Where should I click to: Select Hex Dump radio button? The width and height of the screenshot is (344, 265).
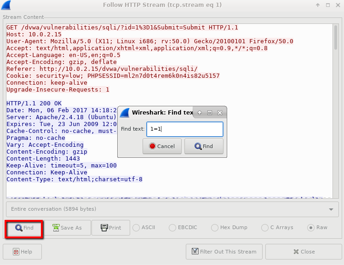[229, 227]
